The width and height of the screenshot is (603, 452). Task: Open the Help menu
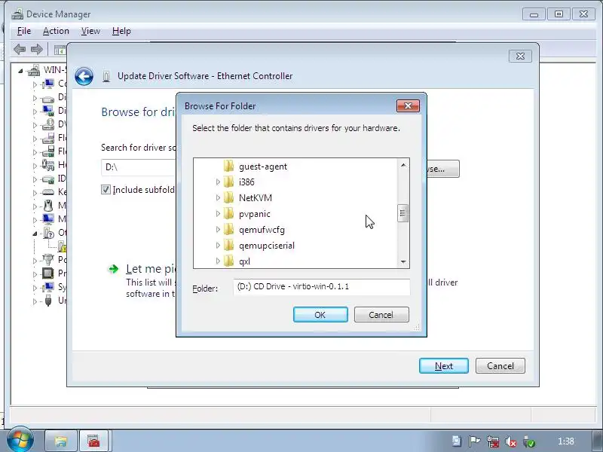pos(121,31)
